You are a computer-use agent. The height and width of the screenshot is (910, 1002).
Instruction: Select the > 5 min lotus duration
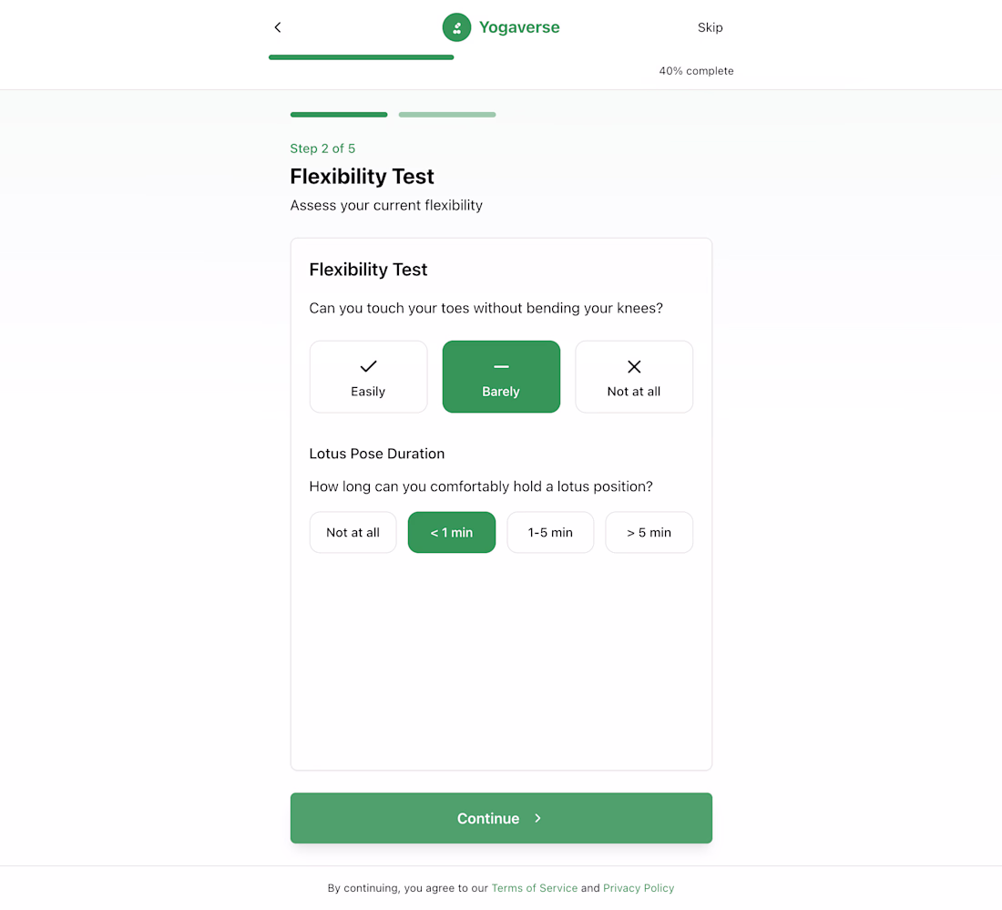(649, 533)
